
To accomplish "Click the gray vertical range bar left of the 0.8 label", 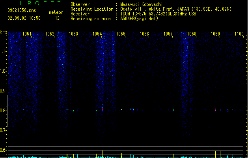I will (x=7, y=111).
